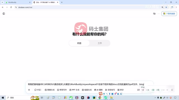This screenshot has height=100, width=179.
Task: Expand the 对话 mode selector chip
Action: [x=38, y=90]
